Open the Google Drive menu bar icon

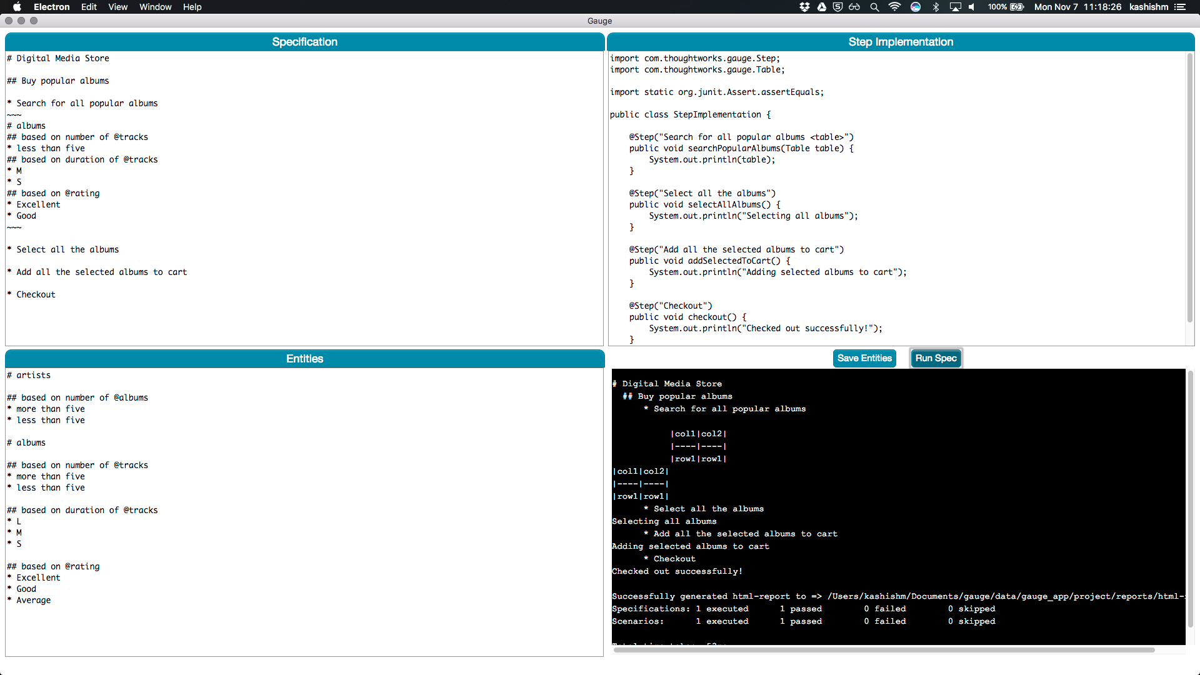point(821,7)
